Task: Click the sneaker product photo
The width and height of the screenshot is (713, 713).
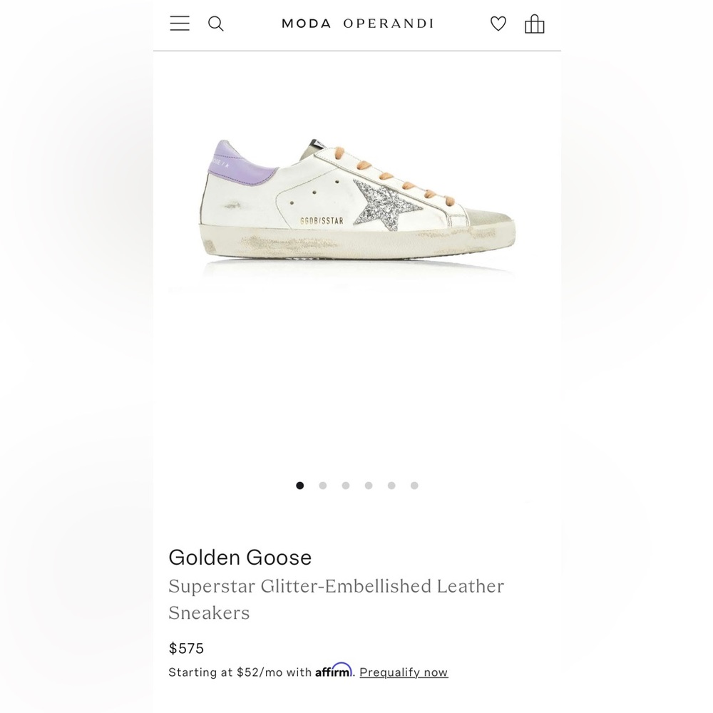Action: (x=356, y=207)
